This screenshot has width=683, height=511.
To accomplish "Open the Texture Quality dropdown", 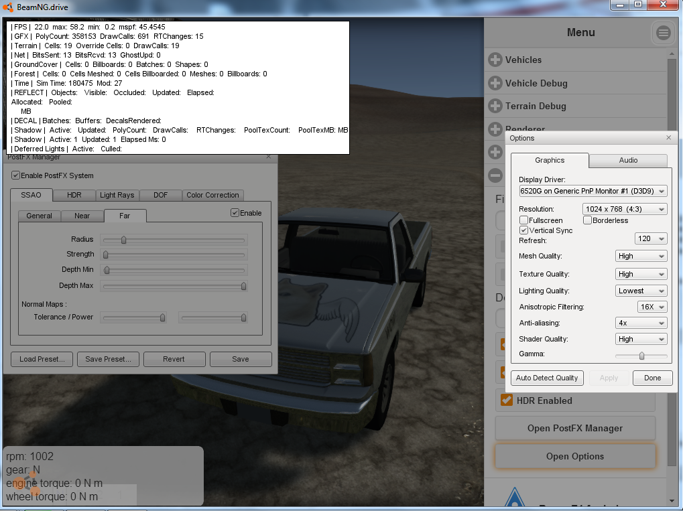I will [641, 274].
